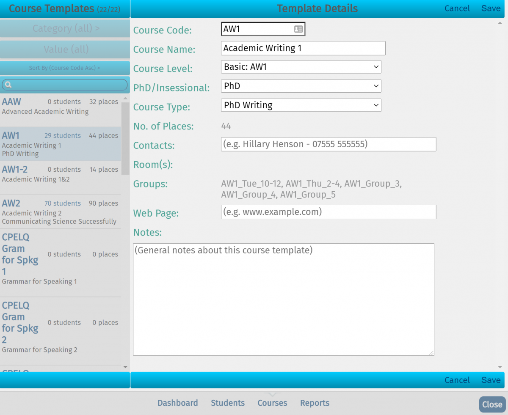Screen dimensions: 508x415
Task: Click the down arrow on templates list scrollbar
Action: (x=125, y=367)
